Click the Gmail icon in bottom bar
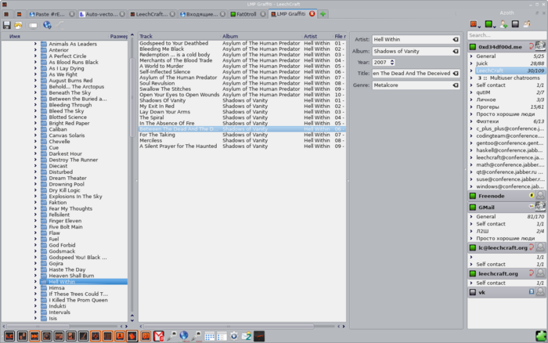The height and width of the screenshot is (343, 548). pyautogui.click(x=159, y=337)
